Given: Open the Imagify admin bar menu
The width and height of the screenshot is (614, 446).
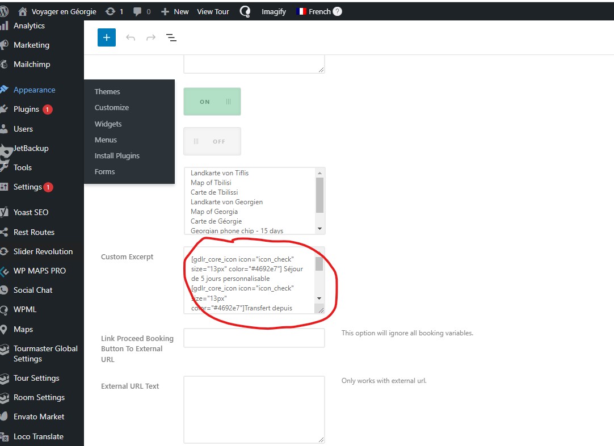Looking at the screenshot, I should (274, 12).
